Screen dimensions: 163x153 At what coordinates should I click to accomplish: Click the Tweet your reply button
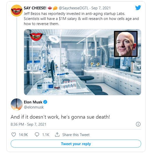click(76, 144)
